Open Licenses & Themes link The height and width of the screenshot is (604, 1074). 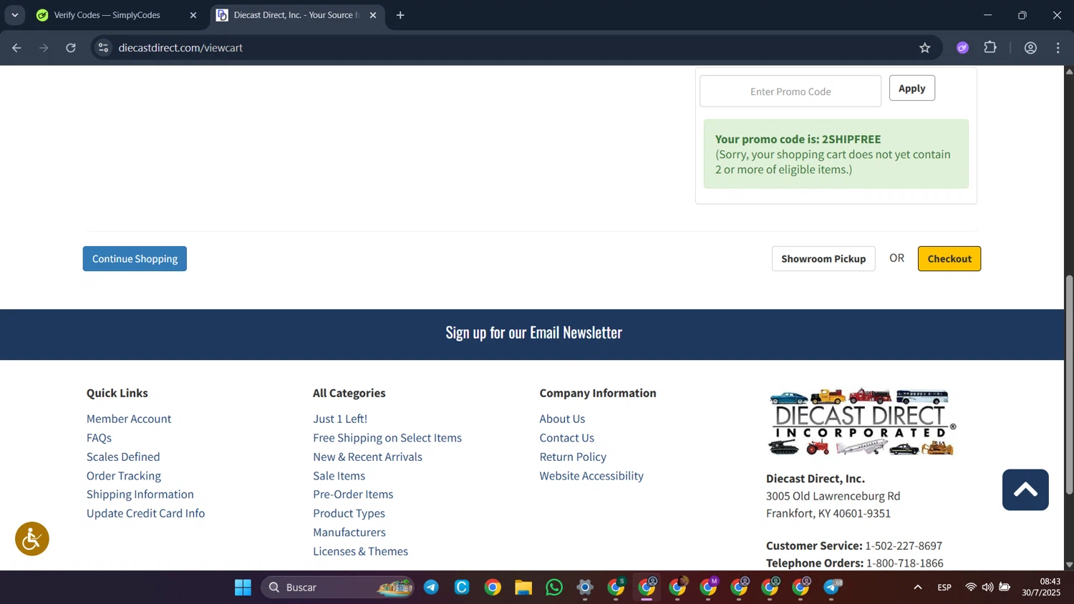click(x=360, y=551)
